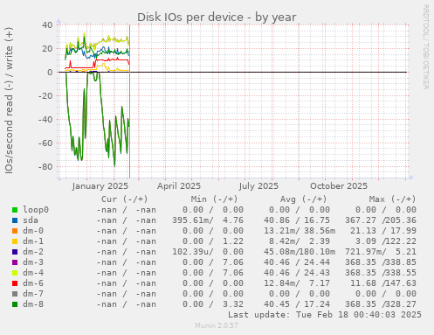Click the dm-0 avg value '13.21m/ 38.56m'

click(x=300, y=231)
